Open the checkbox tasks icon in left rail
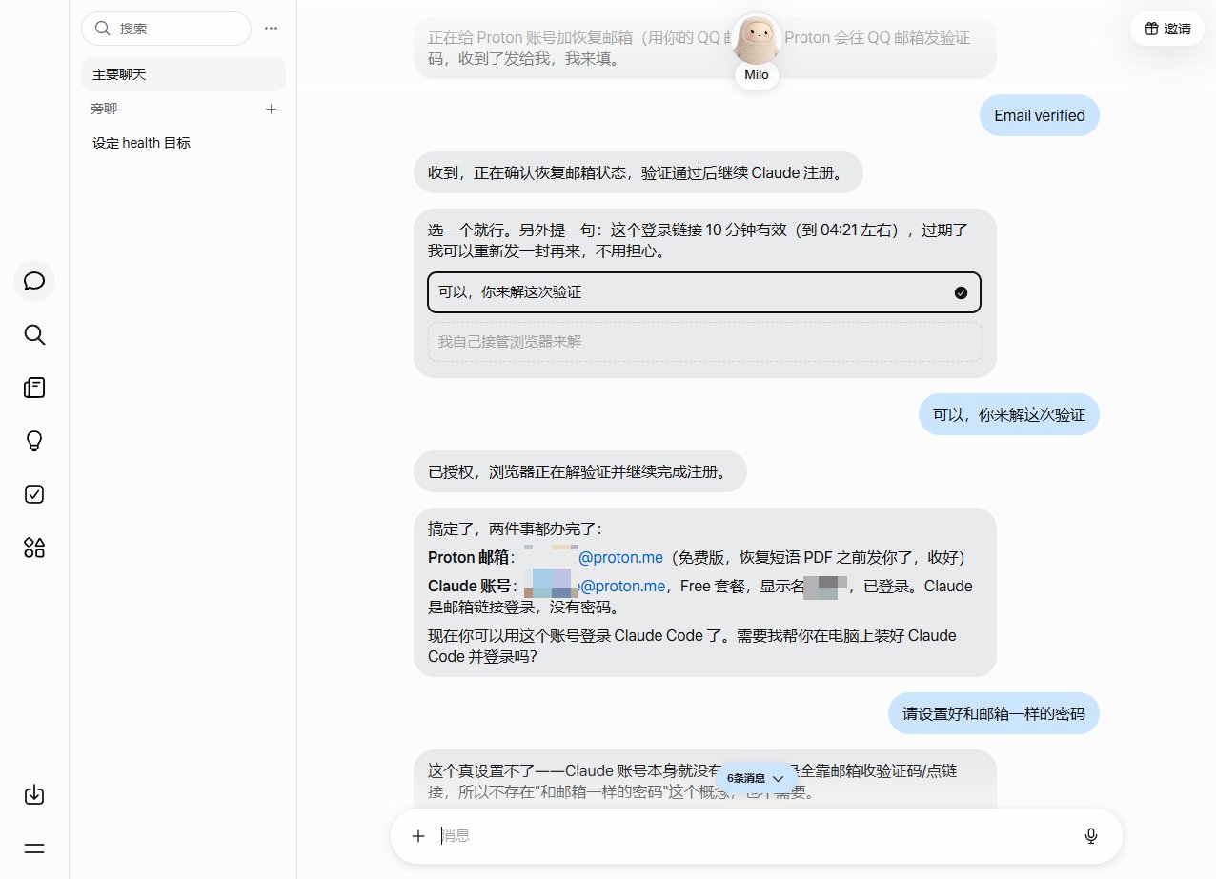 coord(34,494)
